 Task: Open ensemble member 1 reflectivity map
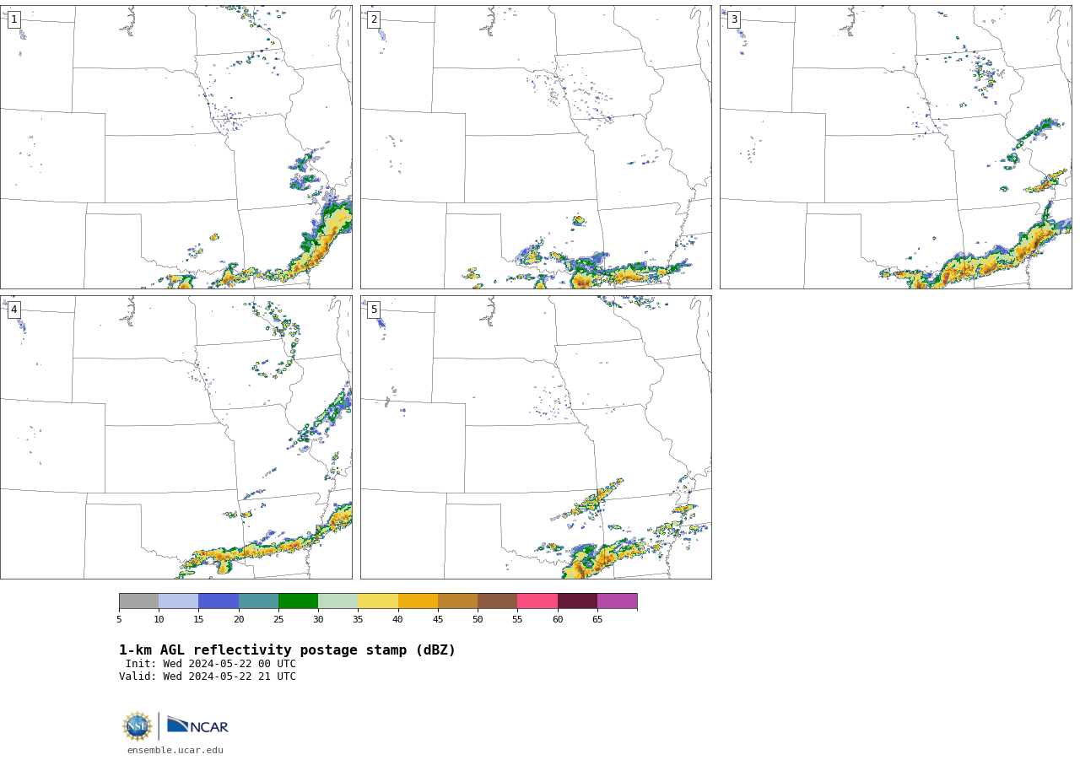tap(175, 147)
